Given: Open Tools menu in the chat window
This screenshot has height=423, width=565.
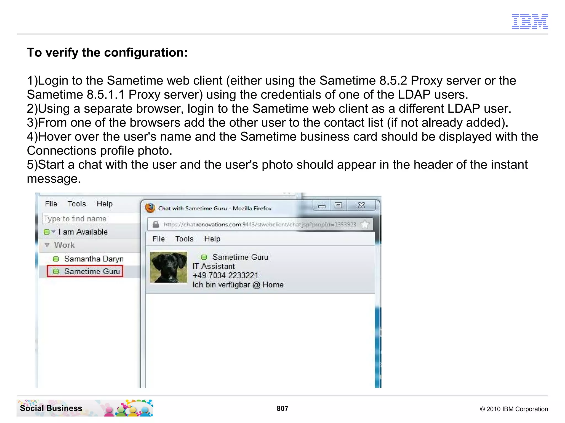Looking at the screenshot, I should click(x=184, y=239).
